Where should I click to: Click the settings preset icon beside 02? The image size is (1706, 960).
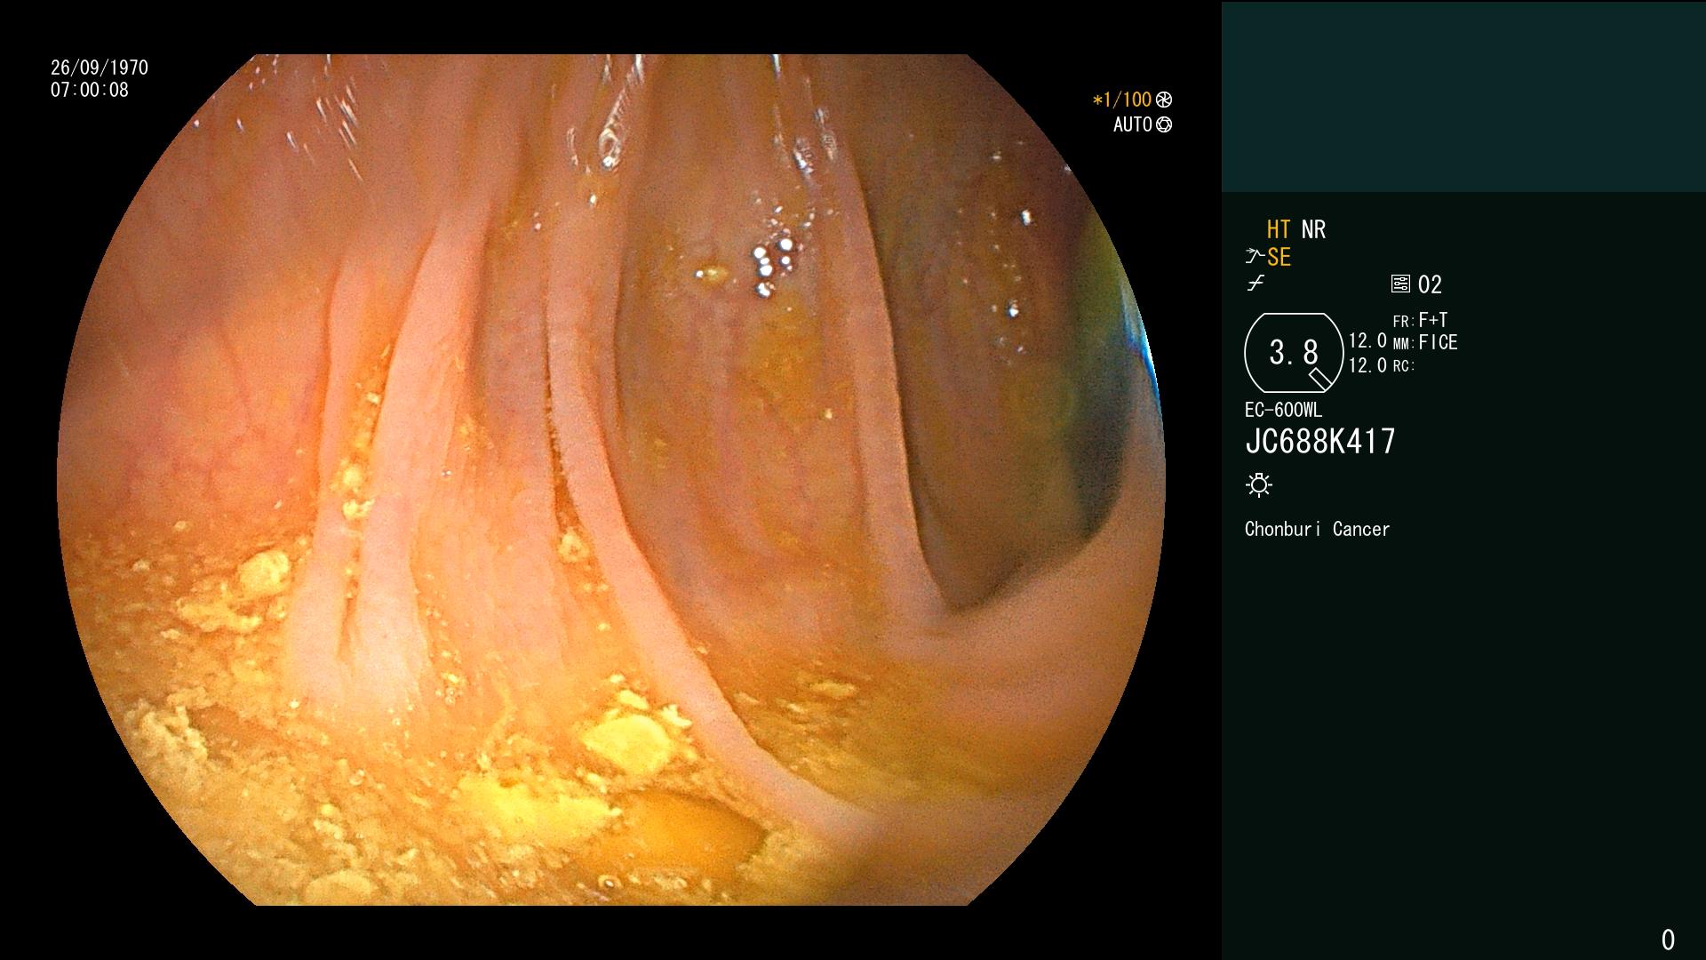click(1400, 284)
